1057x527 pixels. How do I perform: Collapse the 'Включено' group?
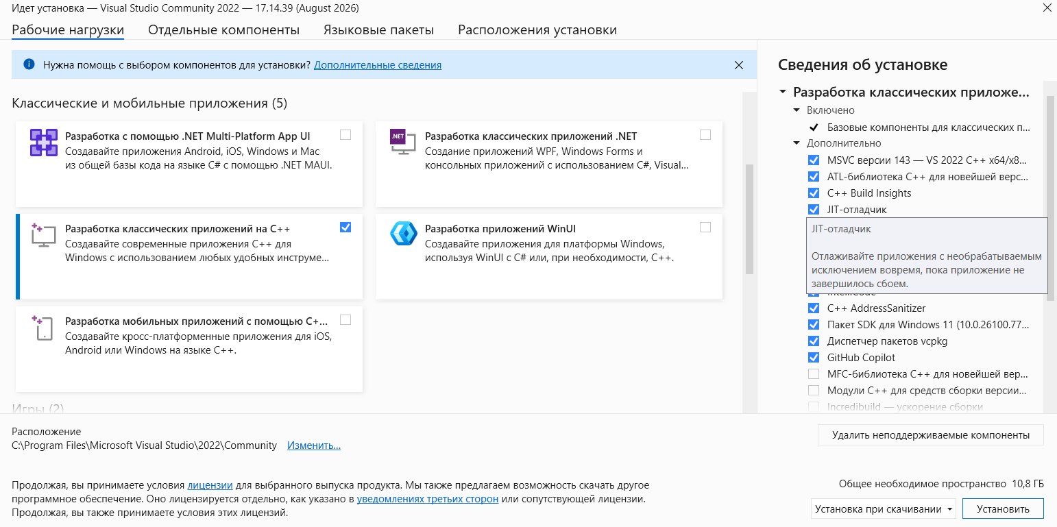point(797,110)
